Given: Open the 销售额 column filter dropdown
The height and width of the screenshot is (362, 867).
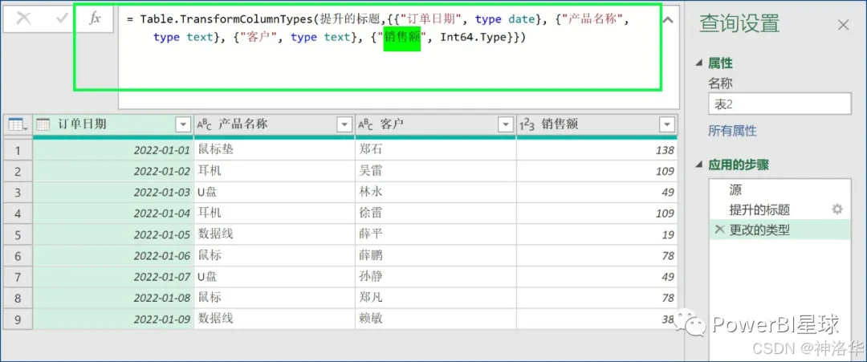Looking at the screenshot, I should pos(667,125).
